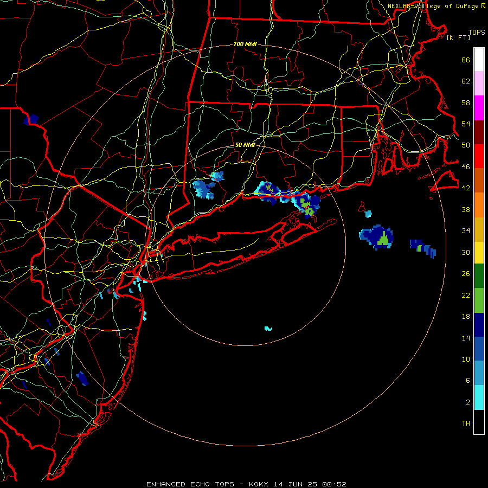This screenshot has width=488, height=488.
Task: Click the '14 JUN 25 00:52' timestamp
Action: pos(310,484)
